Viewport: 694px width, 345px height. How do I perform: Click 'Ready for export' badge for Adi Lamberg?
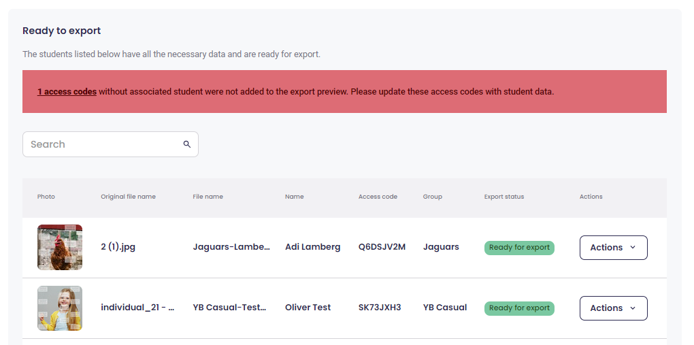[519, 248]
